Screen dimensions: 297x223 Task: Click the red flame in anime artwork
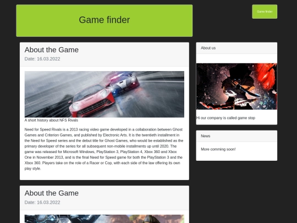[265, 76]
